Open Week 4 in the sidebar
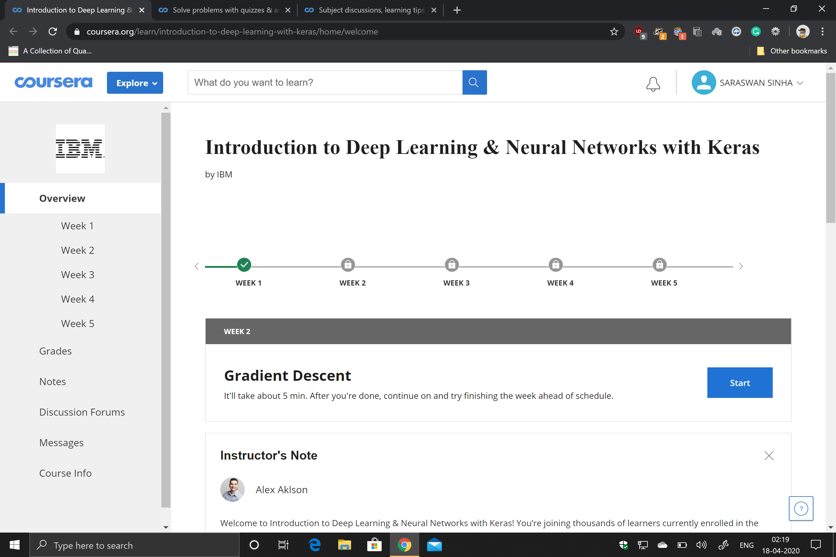Viewport: 836px width, 557px height. coord(78,299)
